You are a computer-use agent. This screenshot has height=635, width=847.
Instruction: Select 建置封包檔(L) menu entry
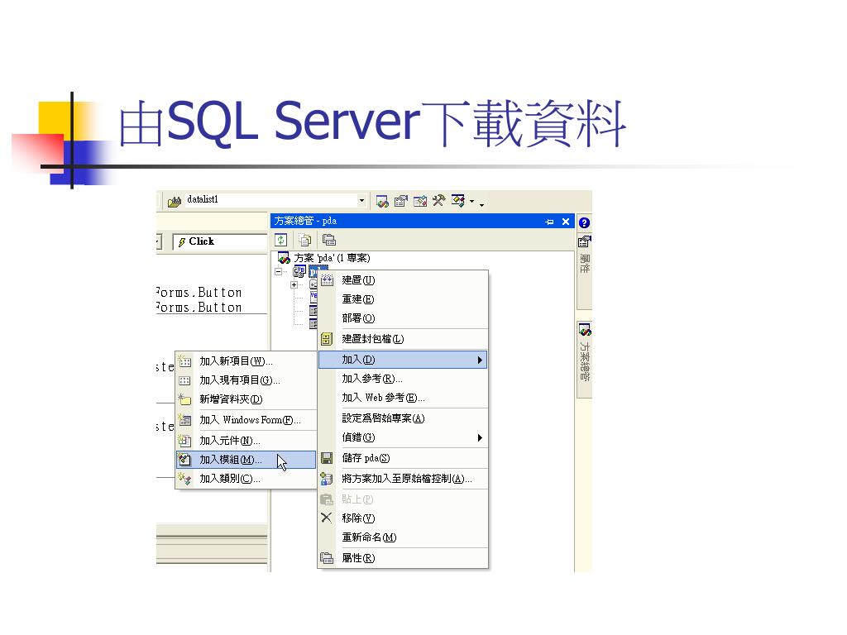[x=403, y=339]
